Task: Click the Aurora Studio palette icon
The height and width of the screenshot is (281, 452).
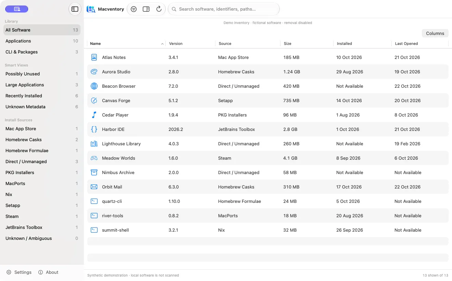Action: tap(94, 72)
